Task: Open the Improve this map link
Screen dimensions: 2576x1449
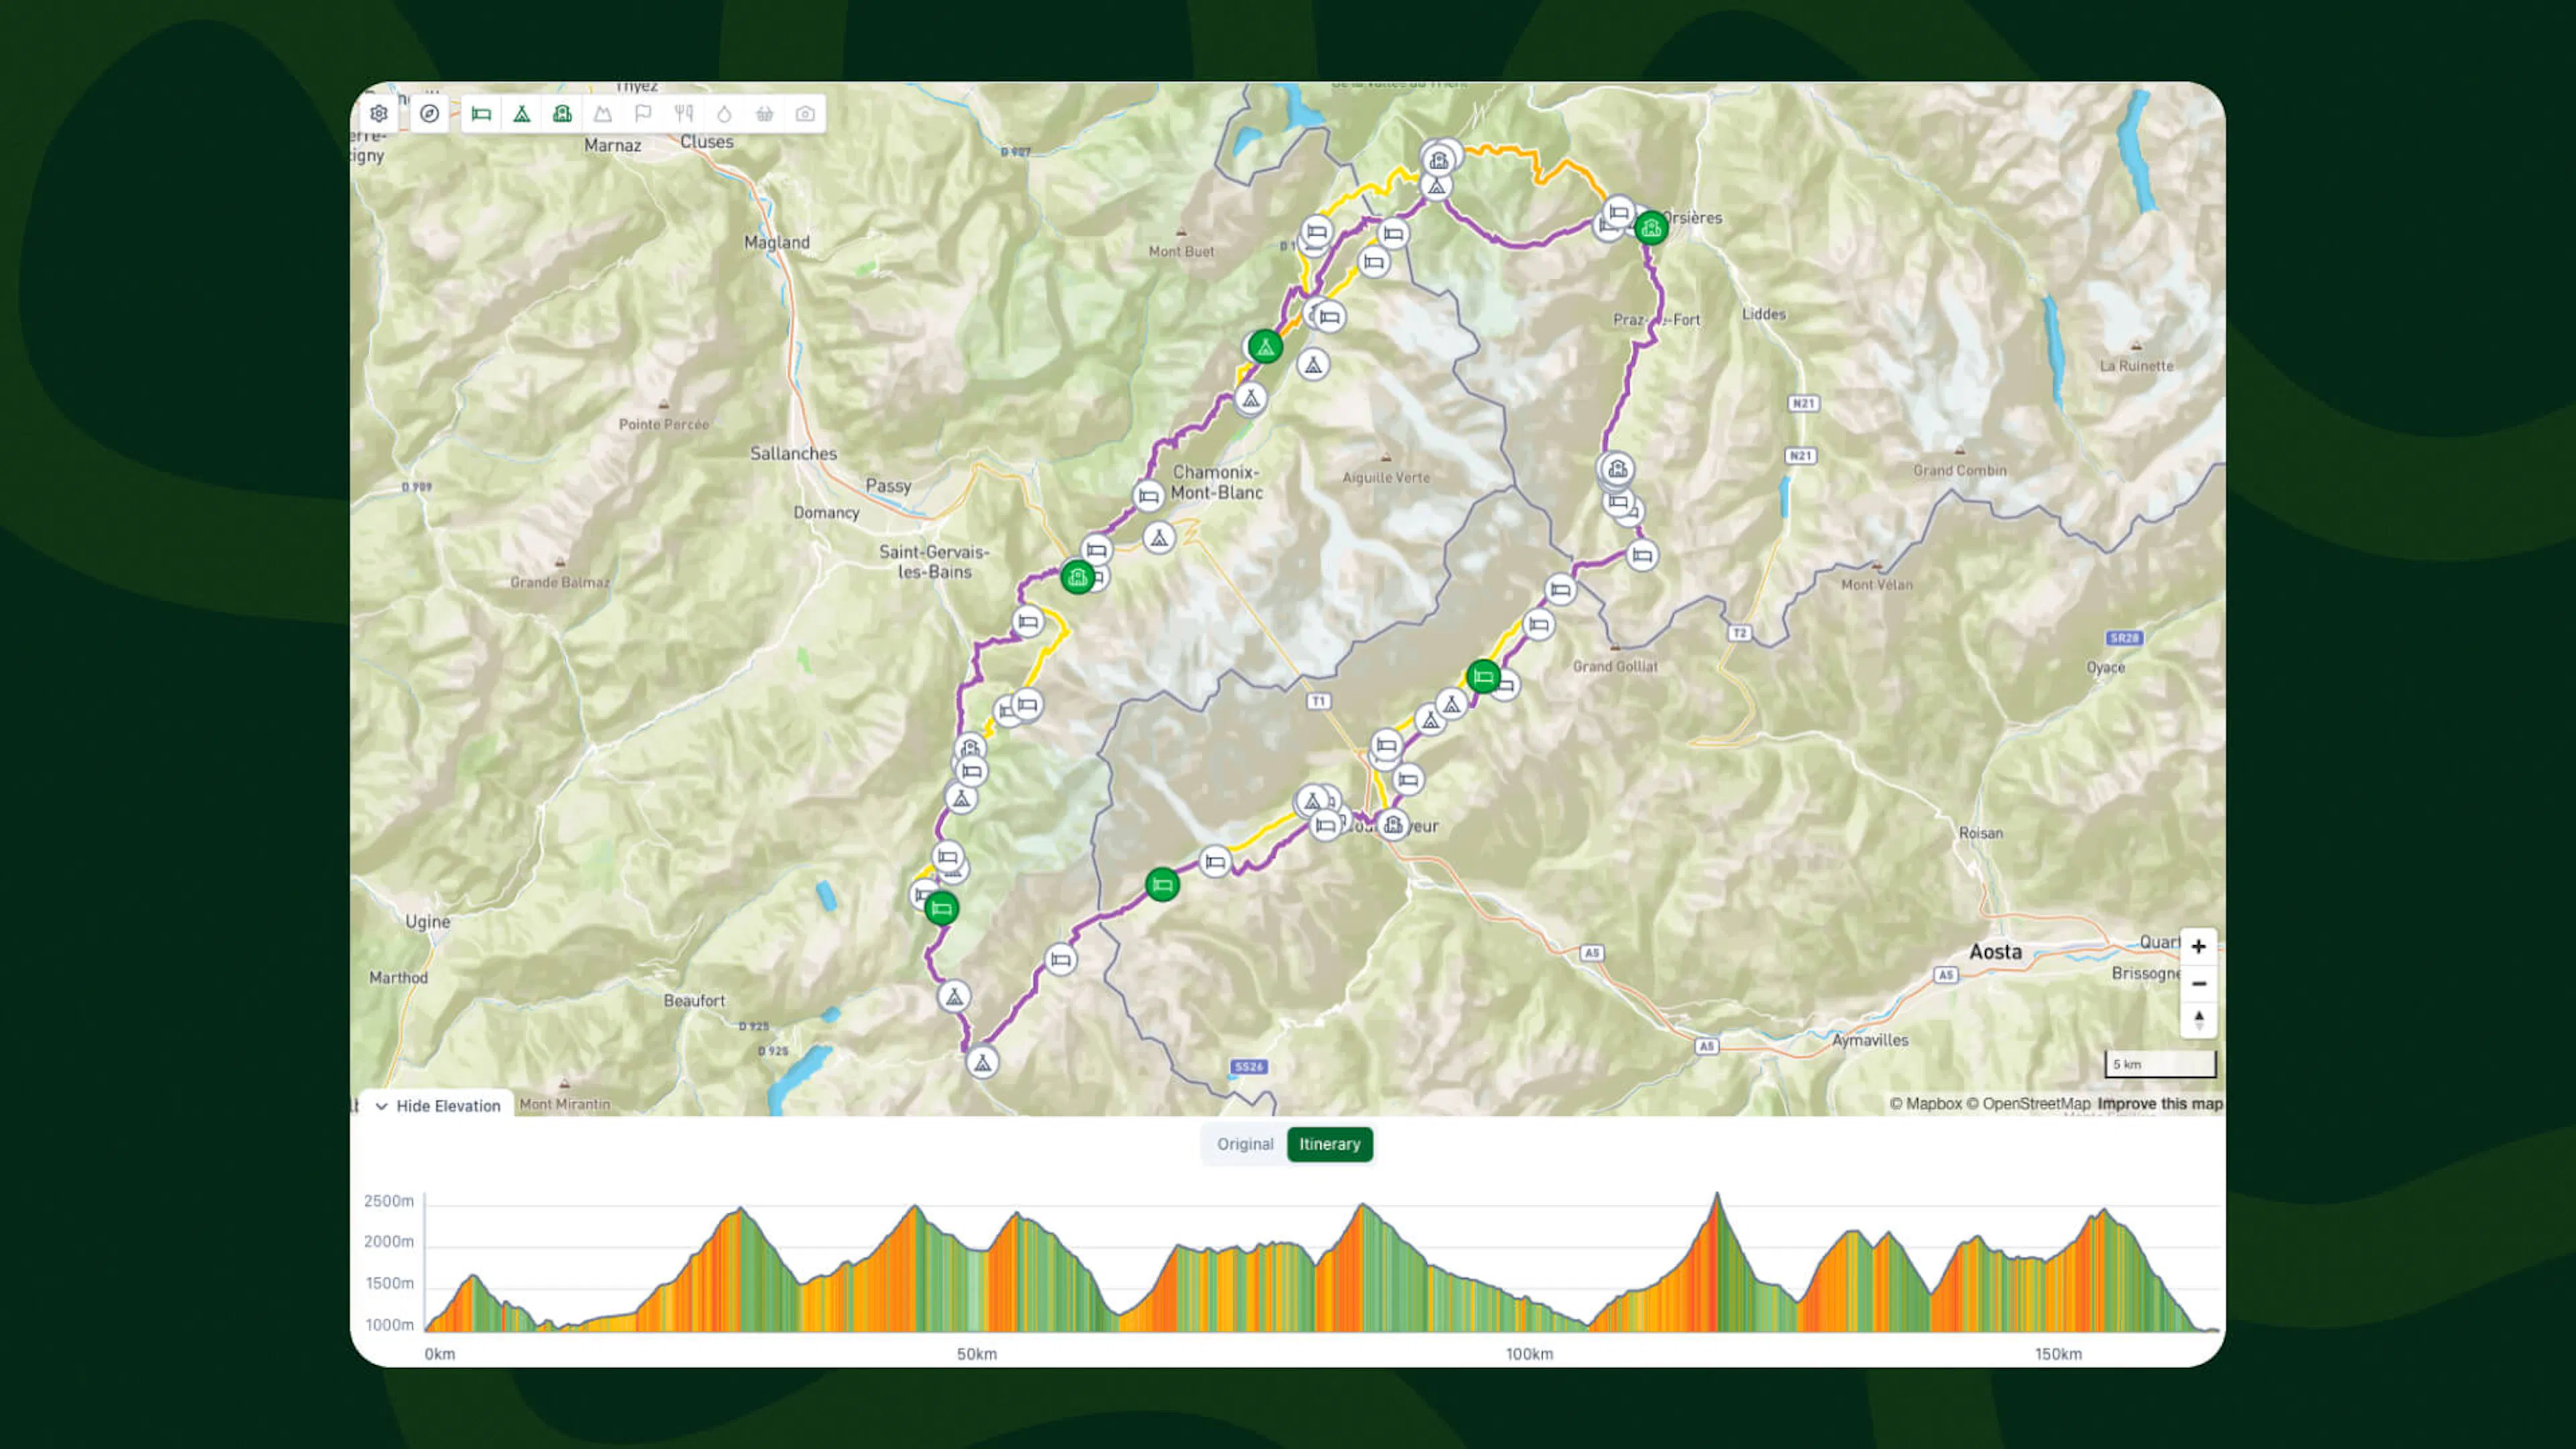Action: [x=2159, y=1104]
